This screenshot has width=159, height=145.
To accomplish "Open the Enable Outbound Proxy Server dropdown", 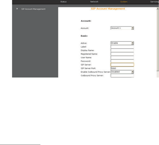I will [x=122, y=72].
